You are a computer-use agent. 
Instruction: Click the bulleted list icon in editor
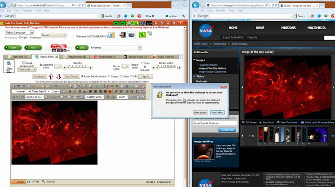[x=132, y=91]
